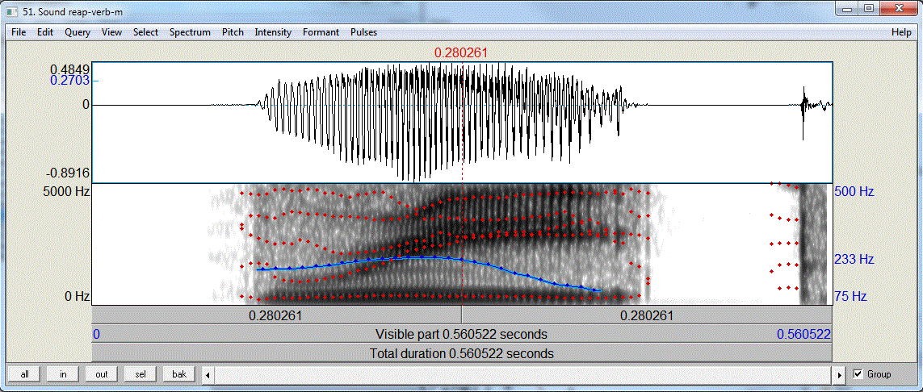
Task: Open the File menu
Action: (19, 32)
